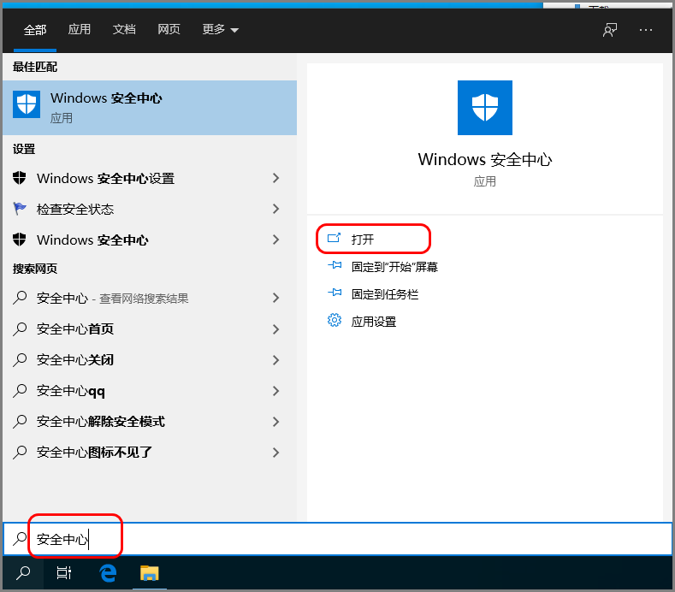
Task: Click the magnifier icon beside 查看网络搜索结果
Action: point(20,298)
